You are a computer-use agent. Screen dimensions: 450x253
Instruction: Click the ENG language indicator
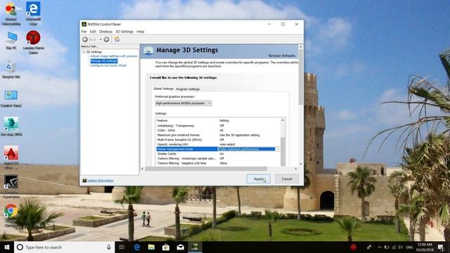pos(409,247)
